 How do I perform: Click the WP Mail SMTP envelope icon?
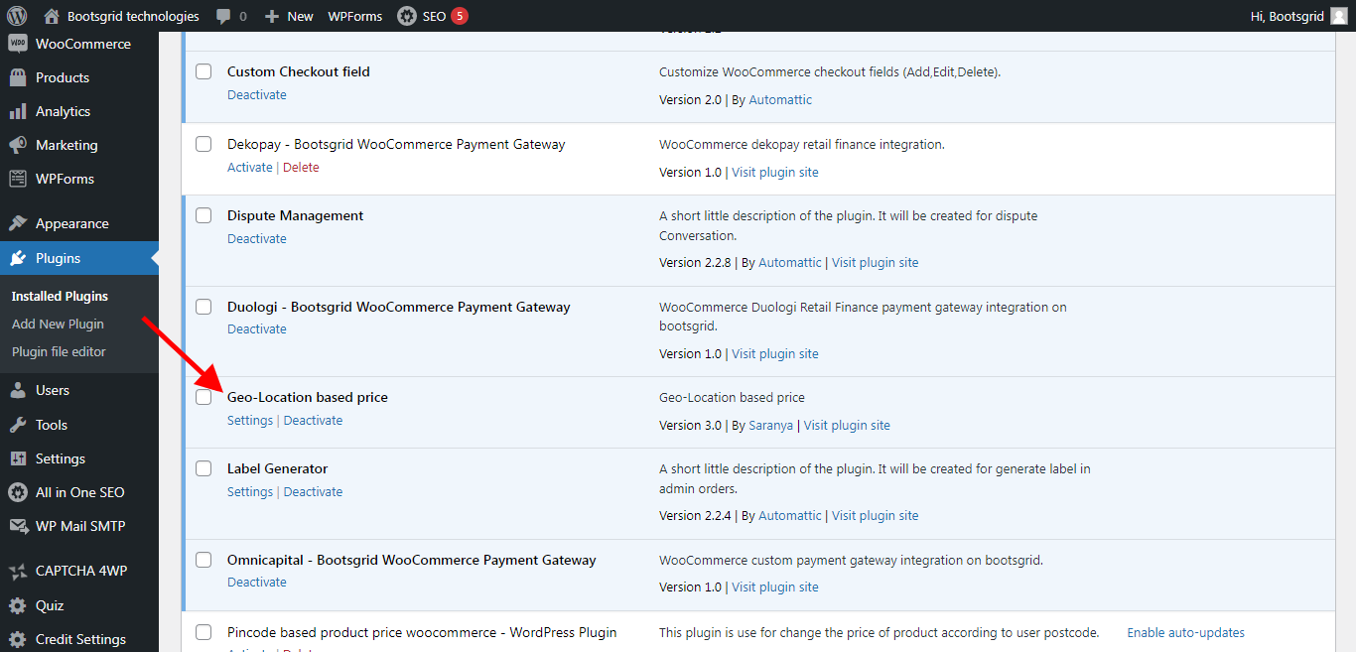[18, 526]
